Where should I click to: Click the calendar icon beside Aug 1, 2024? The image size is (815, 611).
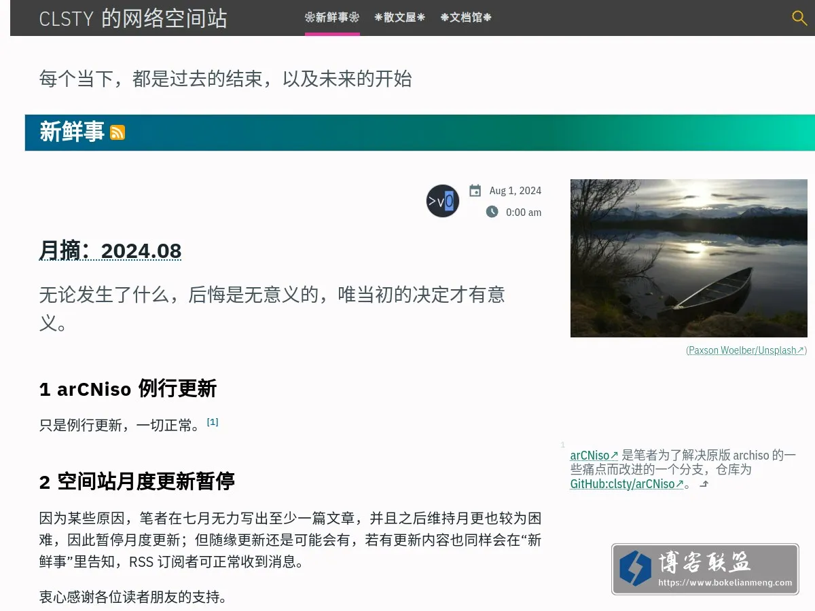click(x=475, y=191)
